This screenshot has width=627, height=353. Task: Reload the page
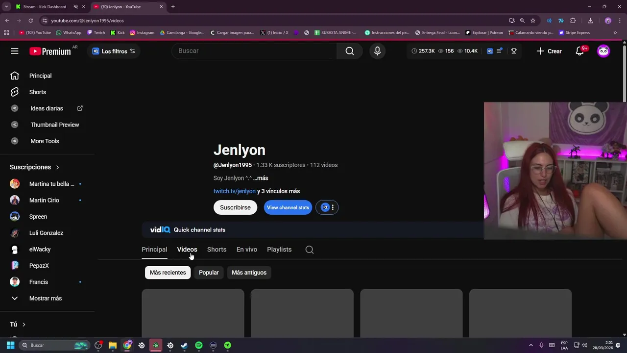coord(30,21)
